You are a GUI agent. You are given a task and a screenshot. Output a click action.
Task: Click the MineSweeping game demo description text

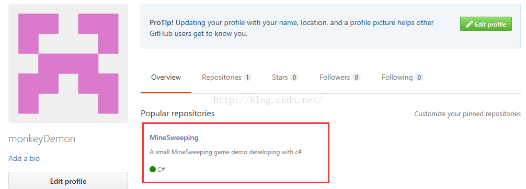(x=226, y=152)
